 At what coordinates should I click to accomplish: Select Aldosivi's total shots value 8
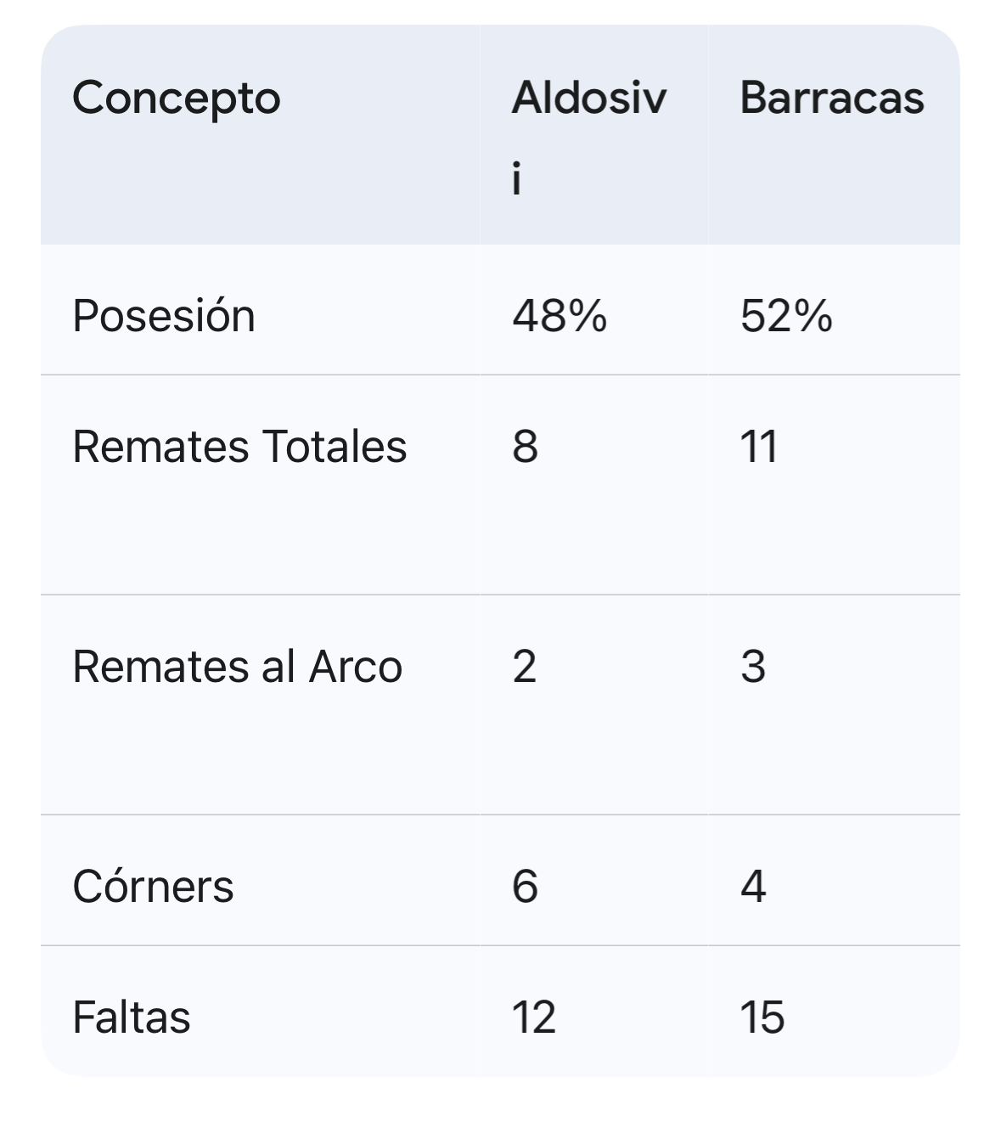pos(526,447)
